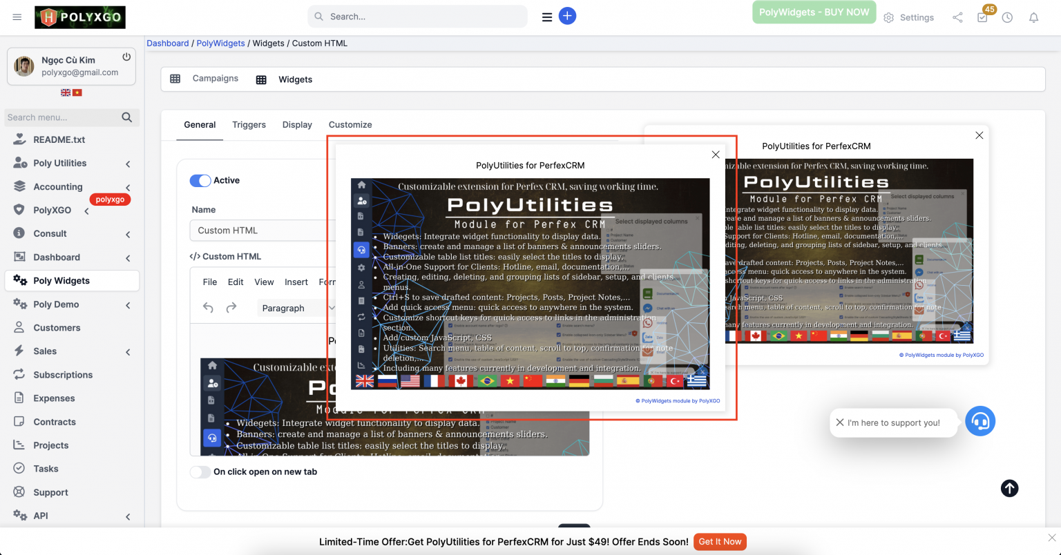1061x555 pixels.
Task: Open the support chat bubble at bottom right
Action: coord(980,421)
